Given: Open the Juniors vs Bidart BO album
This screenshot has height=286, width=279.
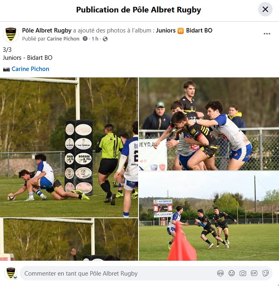Looking at the screenshot, I should point(184,30).
